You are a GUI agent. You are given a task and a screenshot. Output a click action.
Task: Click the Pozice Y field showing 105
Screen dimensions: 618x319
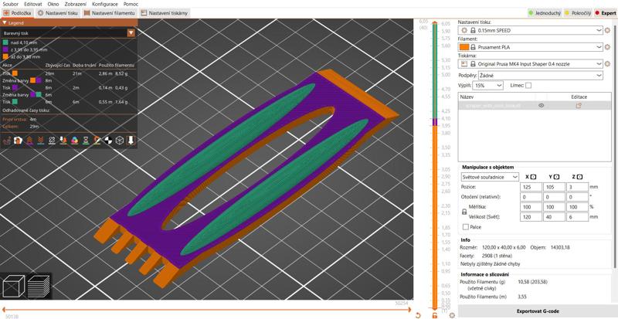[554, 187]
